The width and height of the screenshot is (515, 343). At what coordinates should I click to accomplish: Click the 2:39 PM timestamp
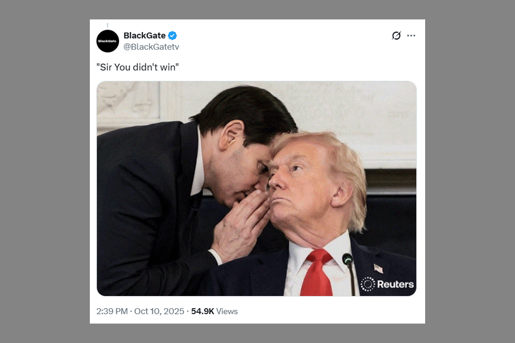click(x=112, y=311)
